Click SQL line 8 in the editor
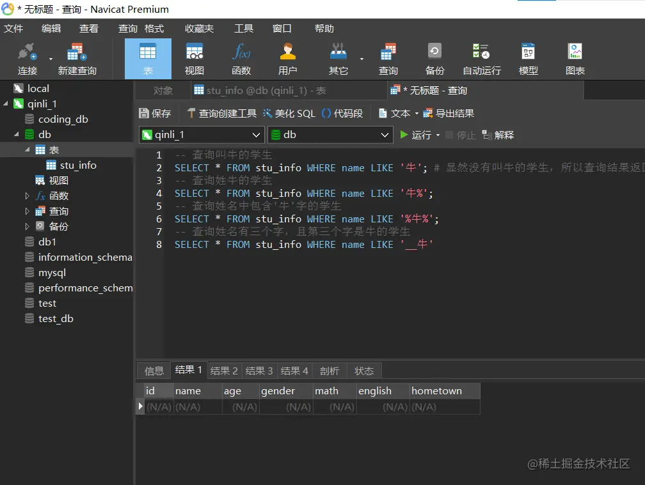This screenshot has height=485, width=645. (303, 244)
